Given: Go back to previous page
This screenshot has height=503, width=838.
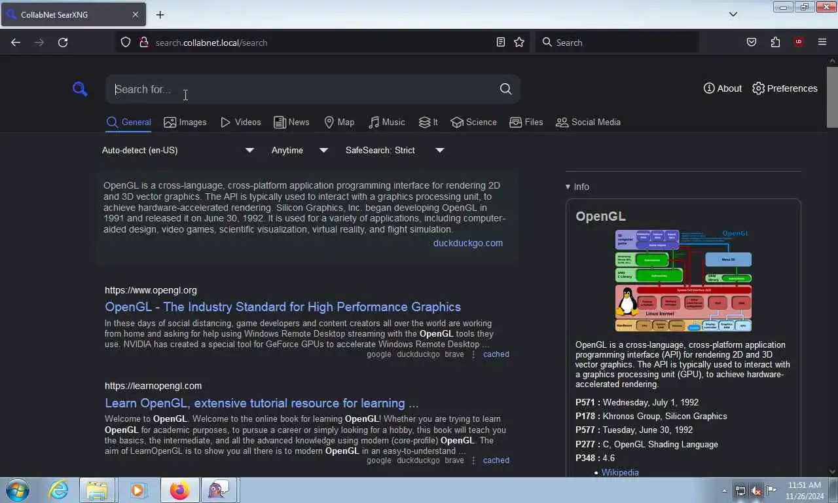Looking at the screenshot, I should click(16, 42).
